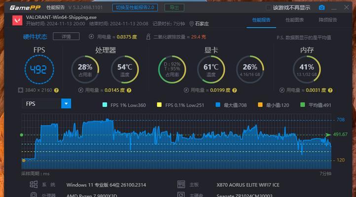Click the CPU 28% usage gauge
This screenshot has height=197, width=356.
click(x=85, y=69)
